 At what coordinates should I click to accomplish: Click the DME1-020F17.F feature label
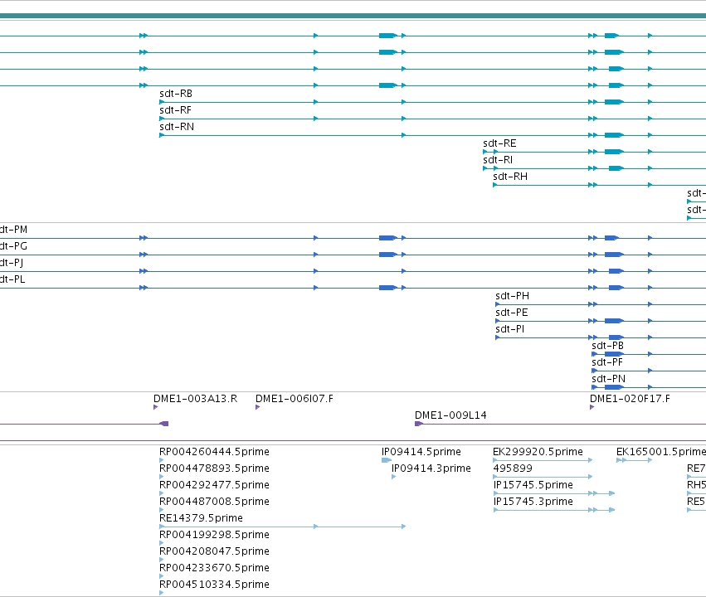click(630, 399)
